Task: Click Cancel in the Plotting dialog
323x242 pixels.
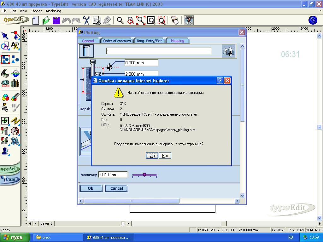Action: point(116,188)
